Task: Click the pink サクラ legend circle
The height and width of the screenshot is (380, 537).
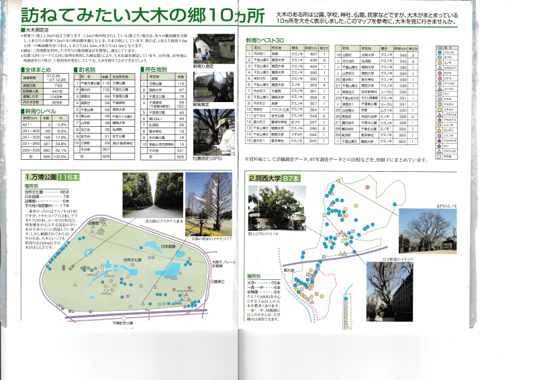Action: tap(440, 73)
